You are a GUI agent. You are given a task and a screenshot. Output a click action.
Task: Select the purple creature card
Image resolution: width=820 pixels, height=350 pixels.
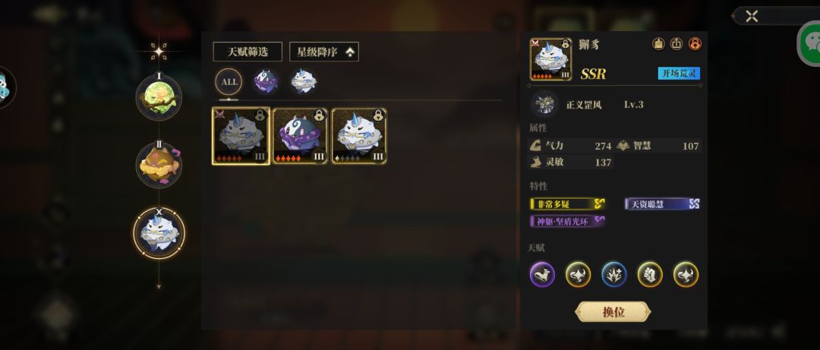tap(300, 136)
